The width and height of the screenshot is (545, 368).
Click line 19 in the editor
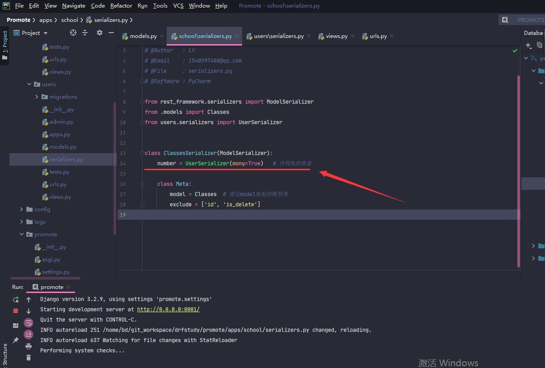(319, 215)
